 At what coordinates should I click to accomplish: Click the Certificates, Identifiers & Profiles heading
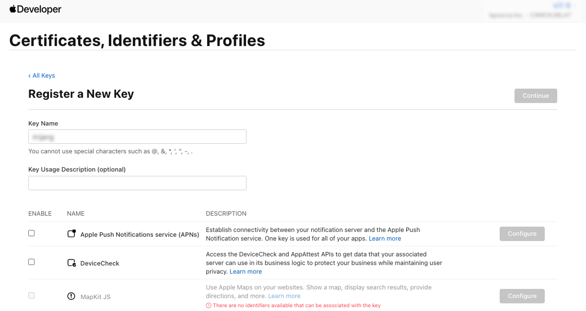coord(137,41)
